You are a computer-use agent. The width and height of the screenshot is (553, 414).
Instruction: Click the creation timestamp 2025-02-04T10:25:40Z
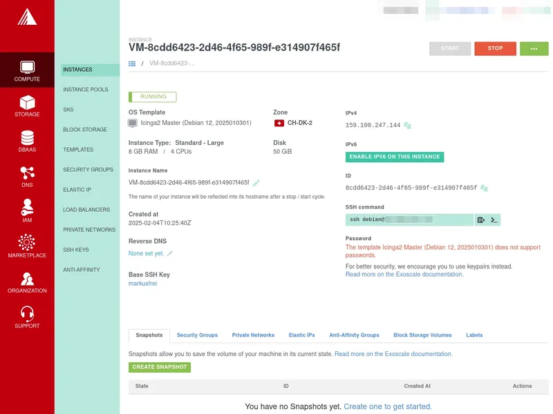pyautogui.click(x=160, y=223)
